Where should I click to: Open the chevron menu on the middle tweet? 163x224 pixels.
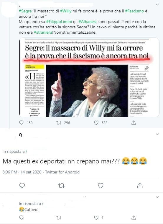(x=157, y=134)
